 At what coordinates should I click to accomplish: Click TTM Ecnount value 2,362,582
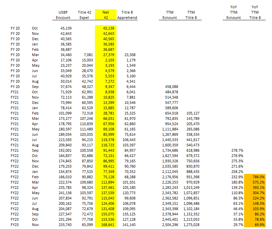click(170, 198)
